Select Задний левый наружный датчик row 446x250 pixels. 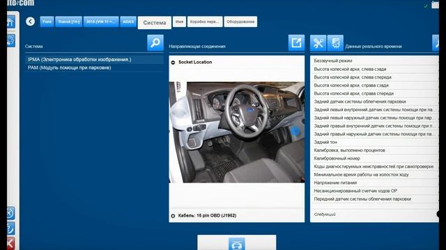pos(374,117)
